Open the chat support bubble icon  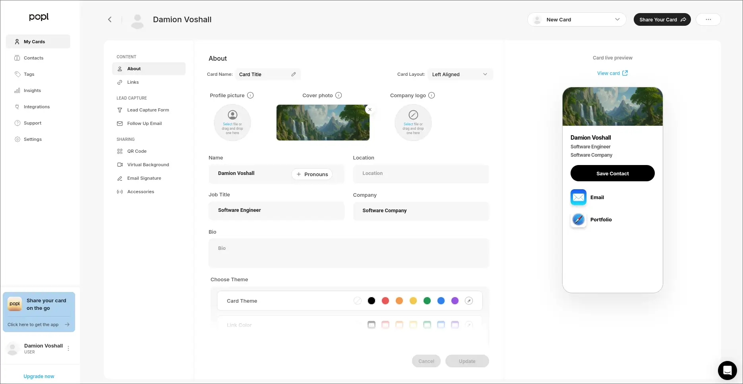[x=727, y=371]
